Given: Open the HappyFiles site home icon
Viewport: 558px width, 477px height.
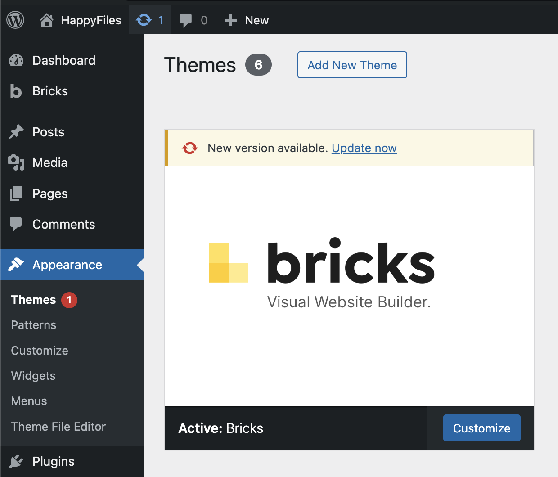Looking at the screenshot, I should click(47, 20).
